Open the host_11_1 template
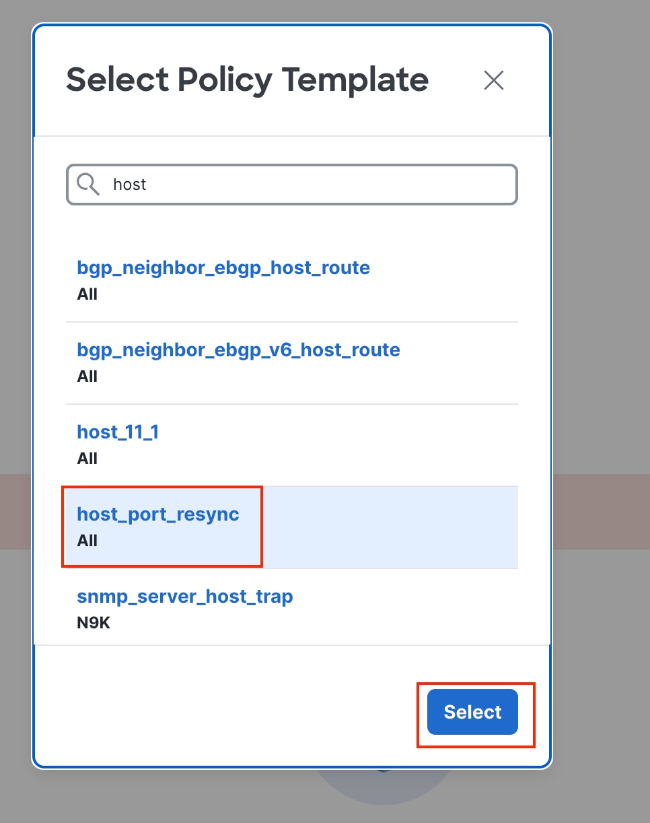Viewport: 650px width, 823px height. [118, 432]
